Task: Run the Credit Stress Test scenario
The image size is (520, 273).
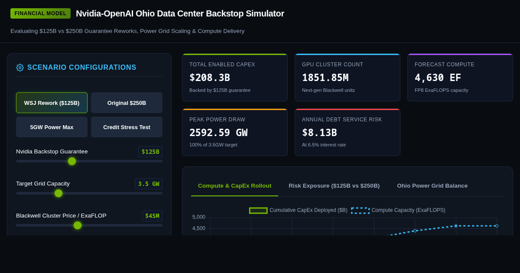Action: pos(127,127)
